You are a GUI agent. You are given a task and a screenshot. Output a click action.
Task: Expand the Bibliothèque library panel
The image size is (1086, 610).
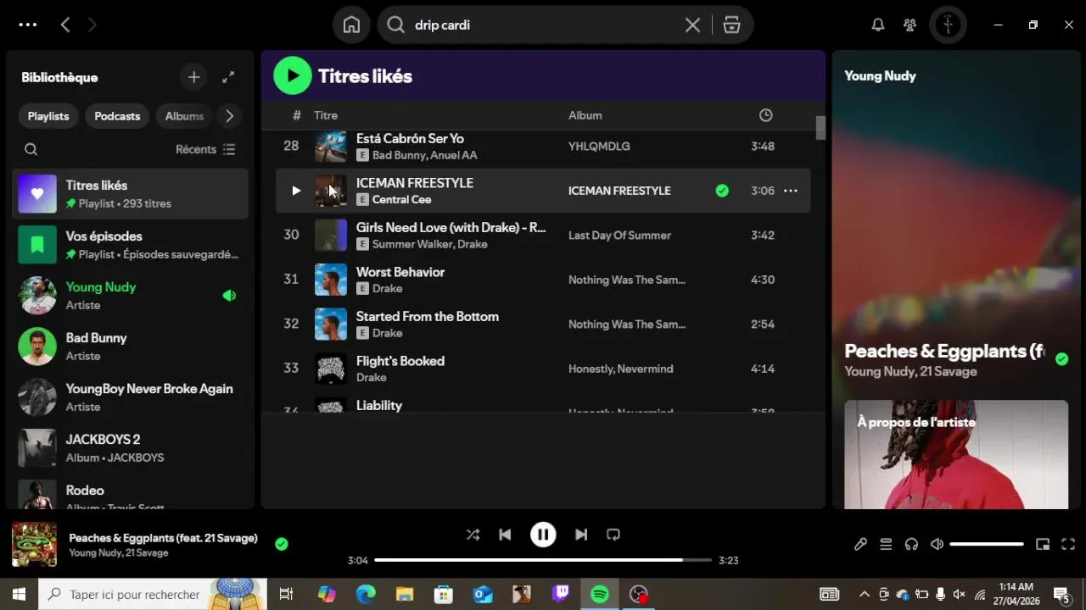tap(228, 77)
